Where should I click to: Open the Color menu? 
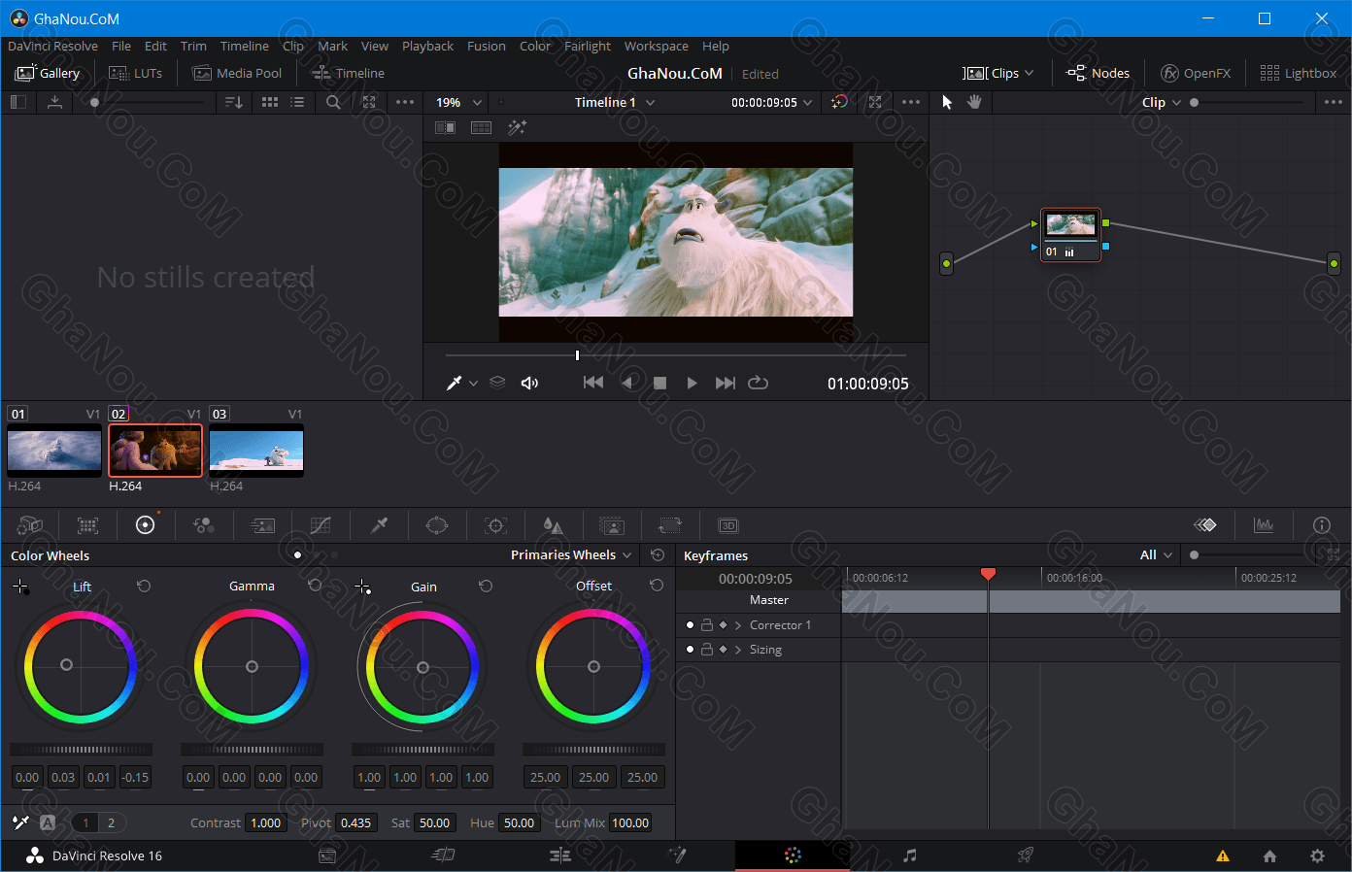(535, 46)
